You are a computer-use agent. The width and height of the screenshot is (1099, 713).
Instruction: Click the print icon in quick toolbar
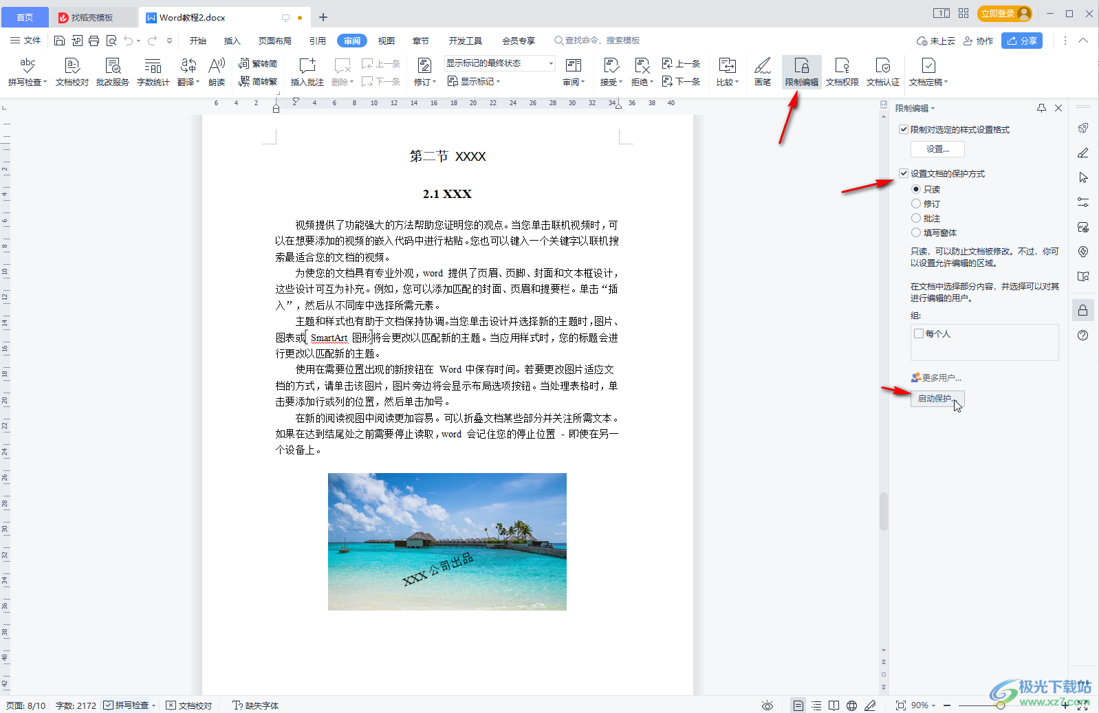94,41
